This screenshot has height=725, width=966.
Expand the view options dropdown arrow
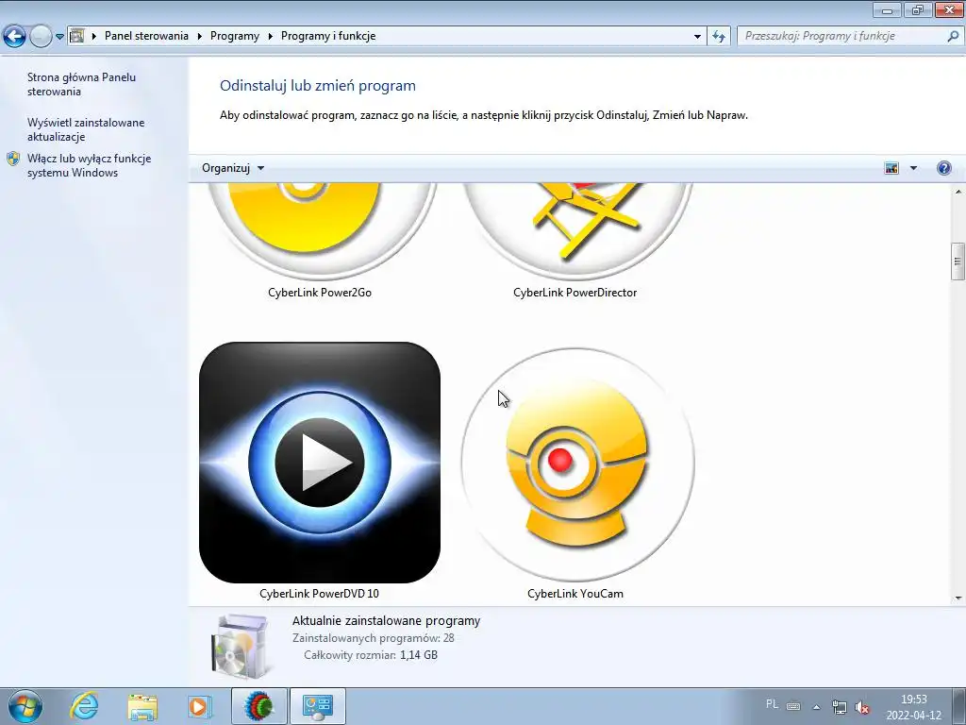pyautogui.click(x=913, y=168)
